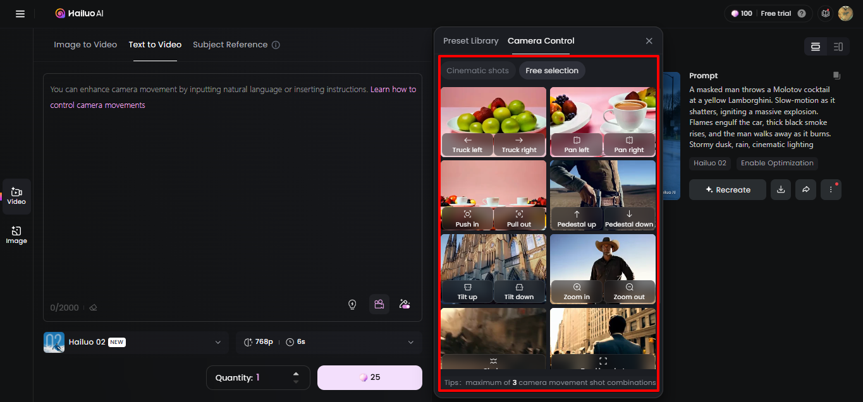Click the Enable Optimization tag
Image resolution: width=863 pixels, height=402 pixels.
[x=777, y=163]
